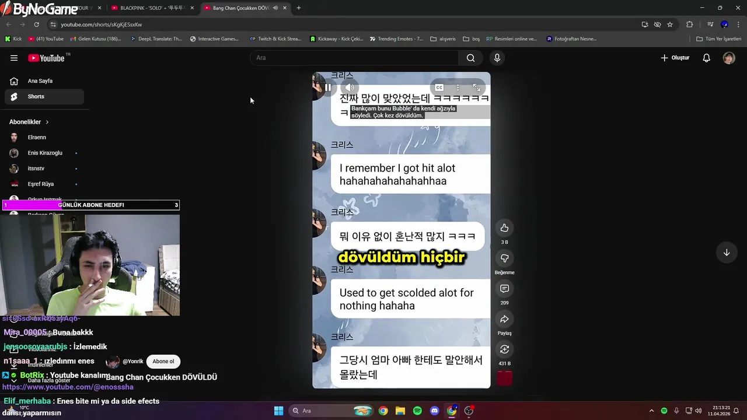Open File Explorer from taskbar
This screenshot has height=420, width=747.
click(400, 411)
